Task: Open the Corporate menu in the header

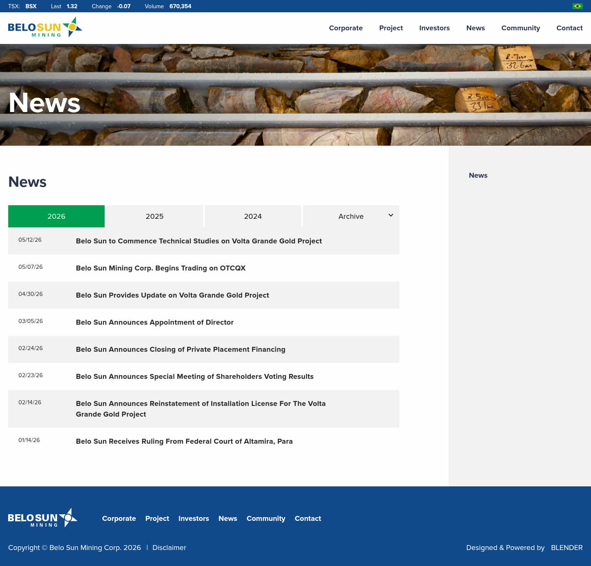Action: [x=346, y=28]
